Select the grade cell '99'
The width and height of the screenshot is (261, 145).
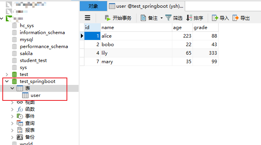pyautogui.click(x=205, y=62)
